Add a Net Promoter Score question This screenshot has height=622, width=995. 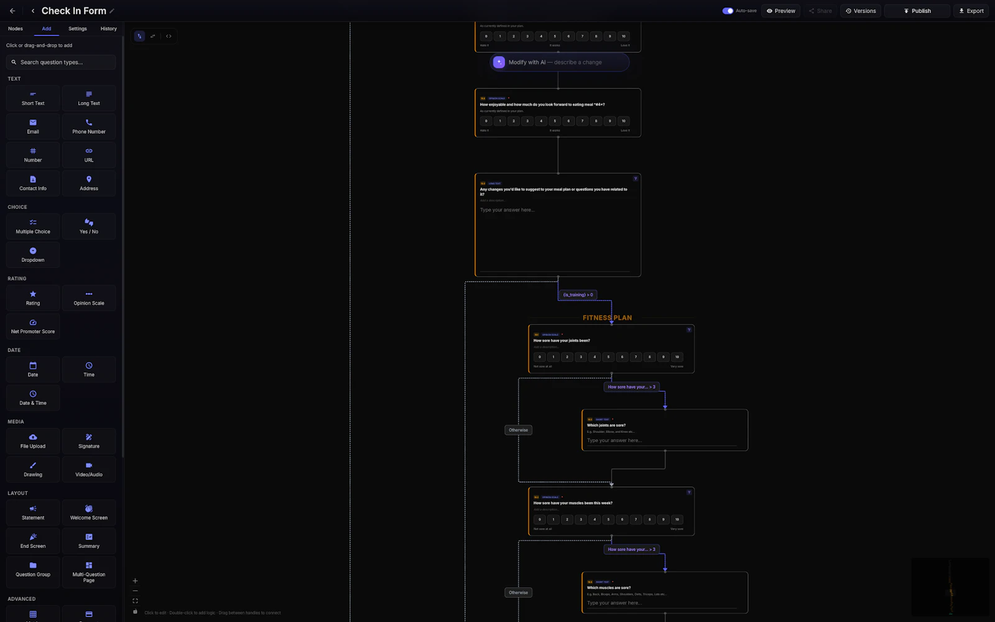pos(33,326)
